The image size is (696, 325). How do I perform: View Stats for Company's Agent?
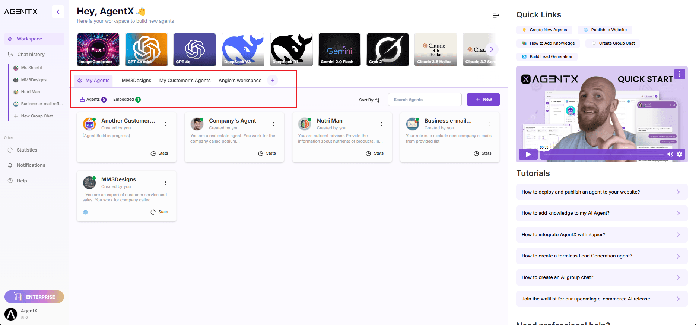coord(267,153)
